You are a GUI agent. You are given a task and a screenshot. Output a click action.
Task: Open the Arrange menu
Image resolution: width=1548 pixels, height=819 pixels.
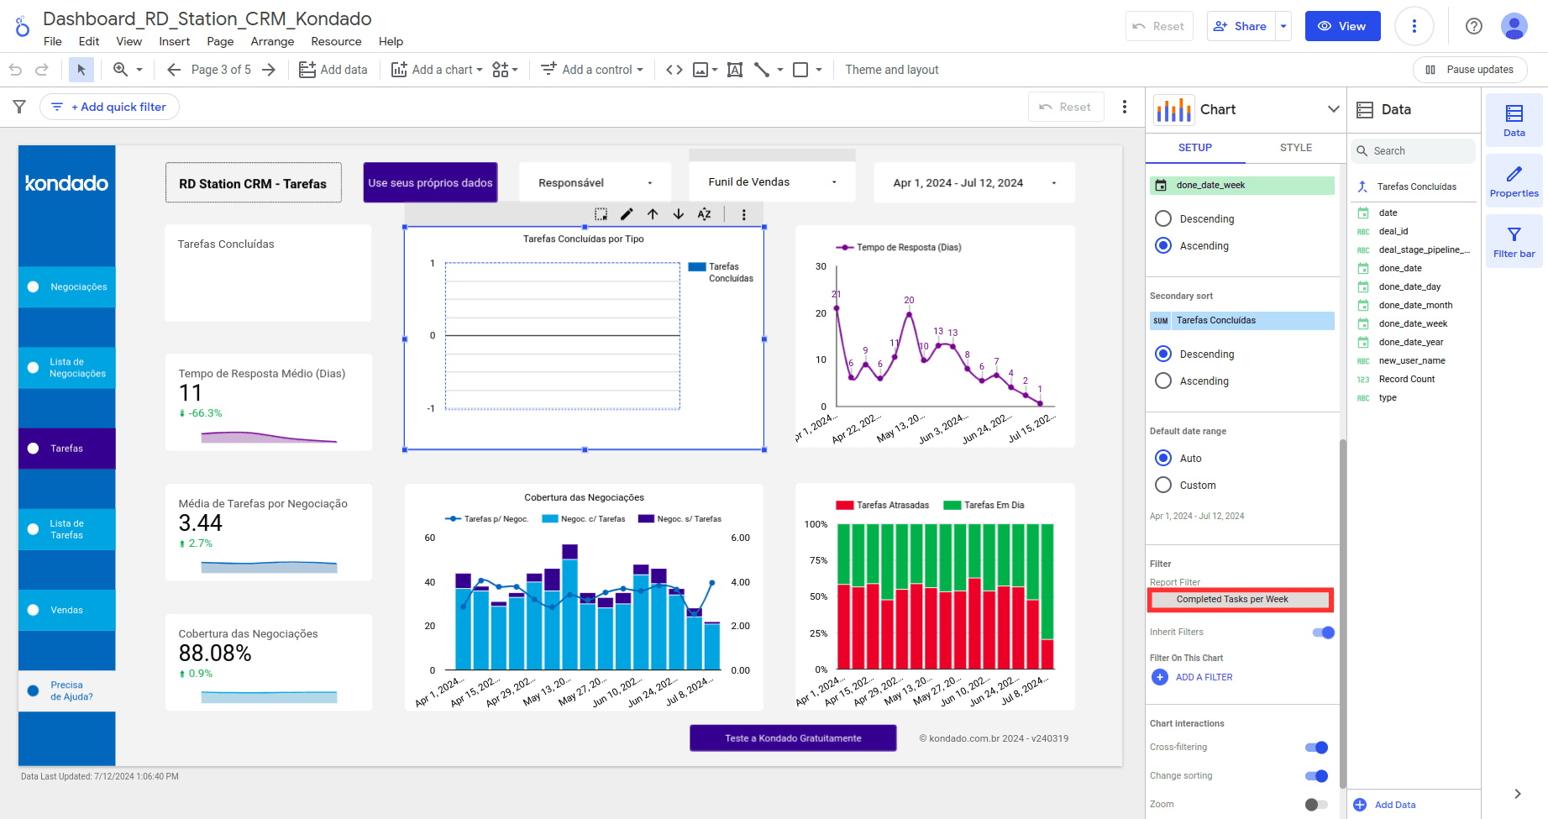[x=272, y=41]
